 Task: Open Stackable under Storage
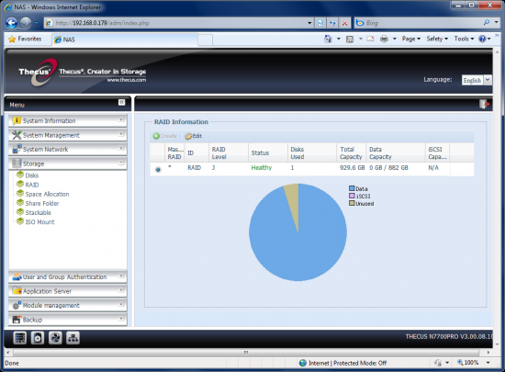click(38, 213)
